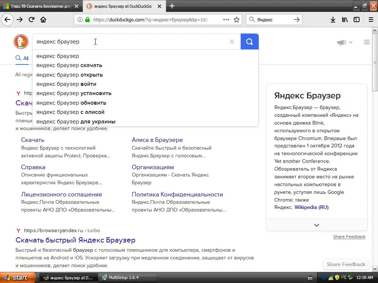This screenshot has width=378, height=283.
Task: Clear the DuckDuckGo search field
Action: click(x=232, y=42)
